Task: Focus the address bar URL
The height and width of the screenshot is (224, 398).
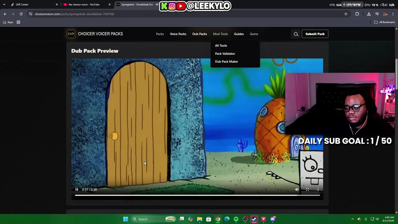Action: point(186,14)
